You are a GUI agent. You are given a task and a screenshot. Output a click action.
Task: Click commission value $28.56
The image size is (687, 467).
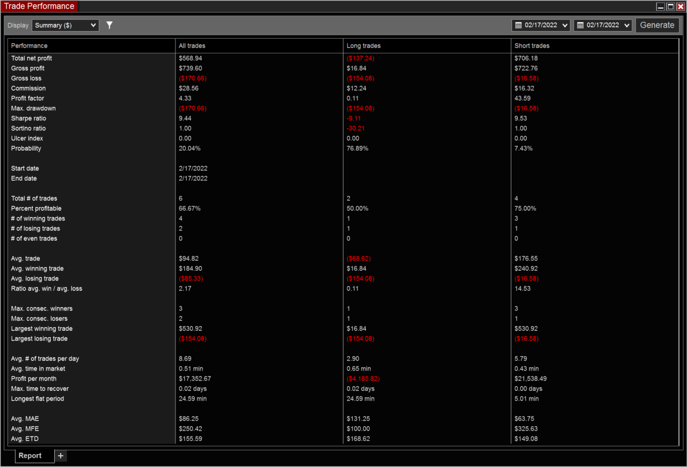(x=189, y=88)
